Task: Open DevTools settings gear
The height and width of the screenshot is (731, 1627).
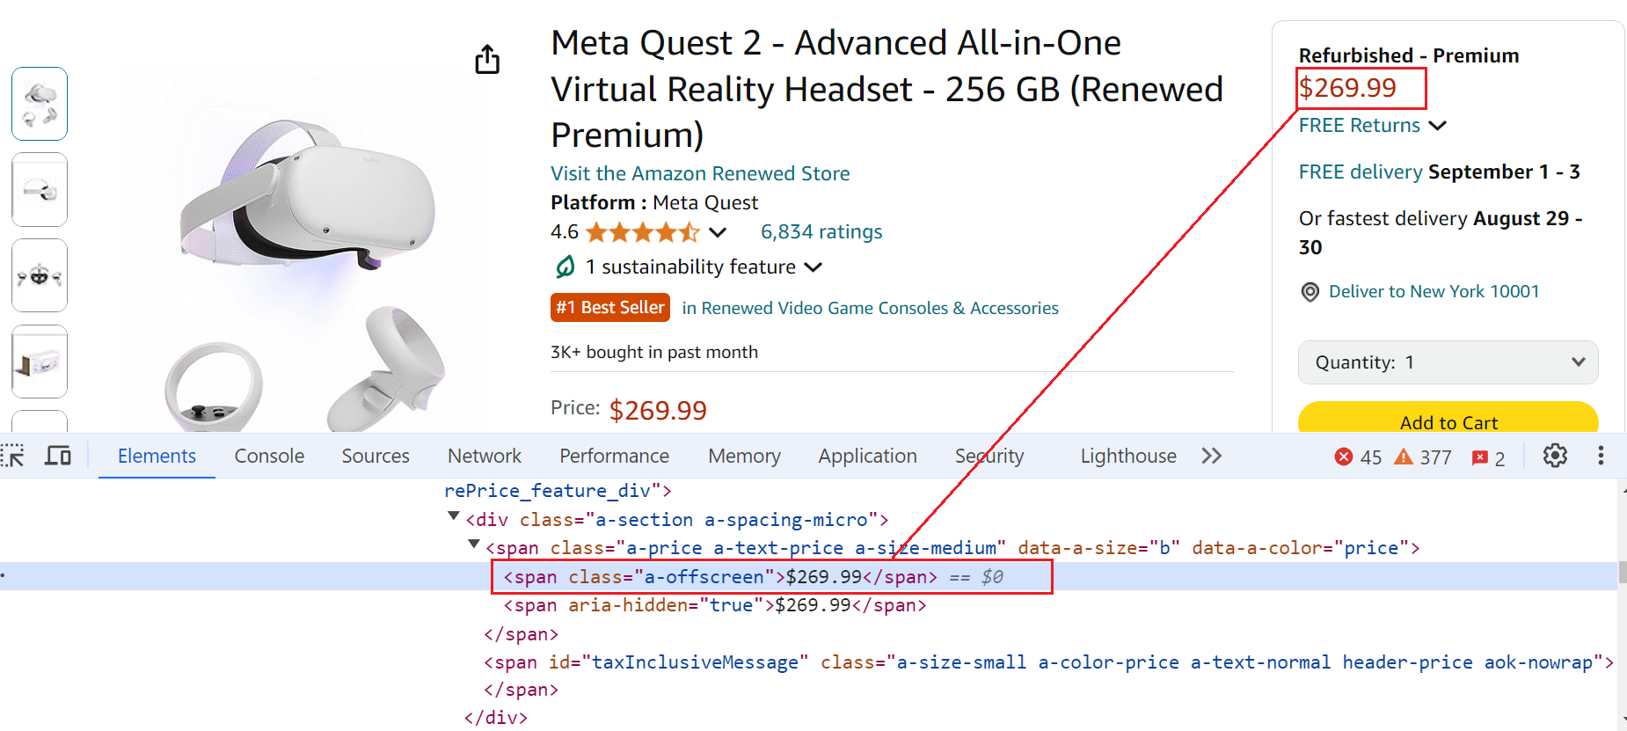Action: point(1555,456)
